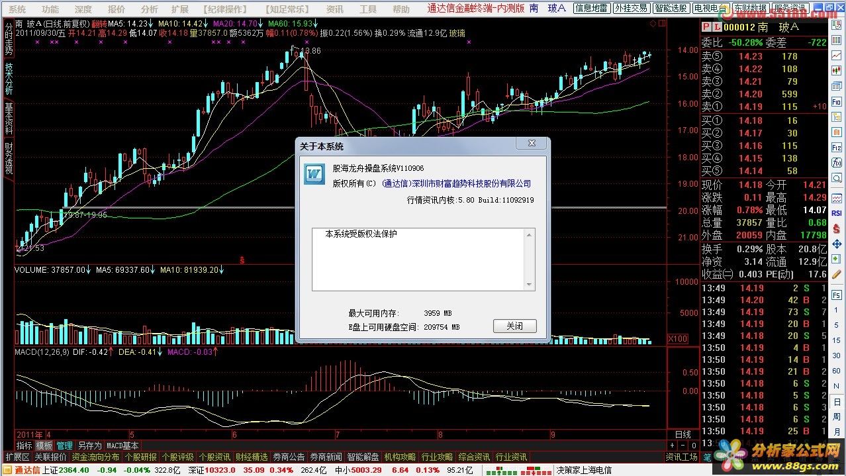
Task: Click the 分时走势 vertical sidebar tab
Action: click(8, 39)
